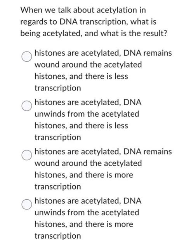This screenshot has width=184, height=250.
Task: Click 'wound around the acetylated' in the first option
Action: pos(88,65)
